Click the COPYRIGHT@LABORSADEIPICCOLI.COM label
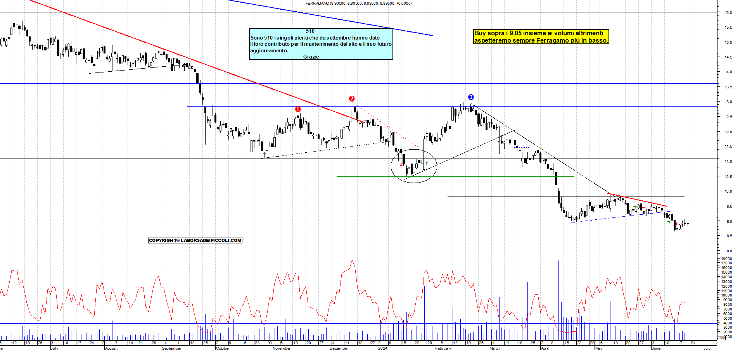This screenshot has width=733, height=350. click(195, 240)
